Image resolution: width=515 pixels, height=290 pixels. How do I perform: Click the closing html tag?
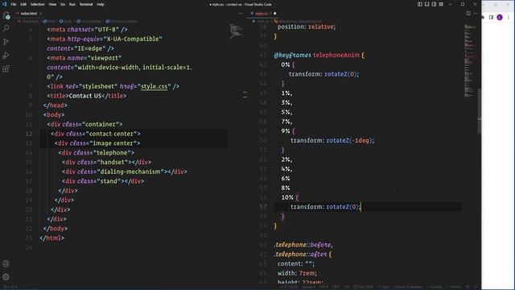pos(51,238)
